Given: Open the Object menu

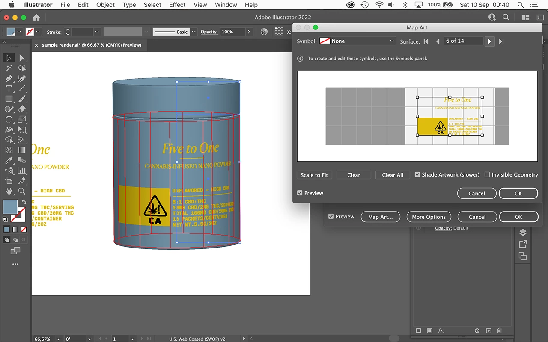Looking at the screenshot, I should coord(105,5).
